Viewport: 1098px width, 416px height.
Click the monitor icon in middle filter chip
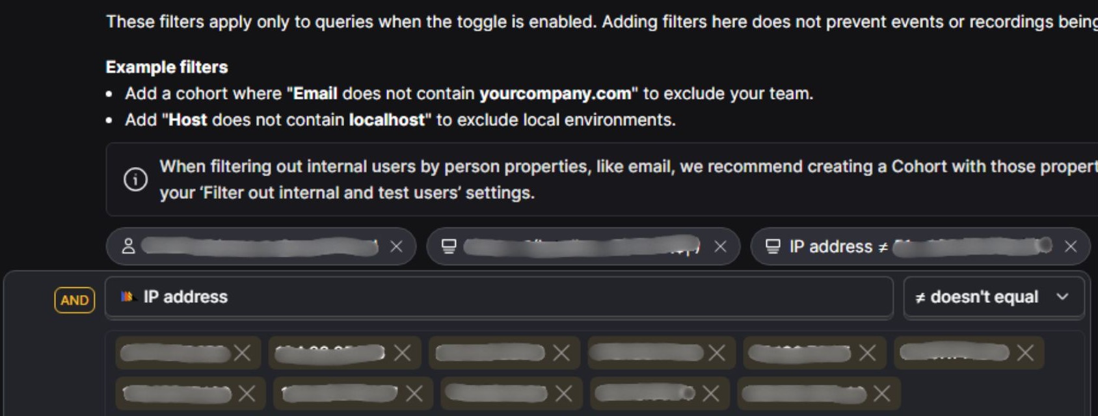[x=449, y=246]
